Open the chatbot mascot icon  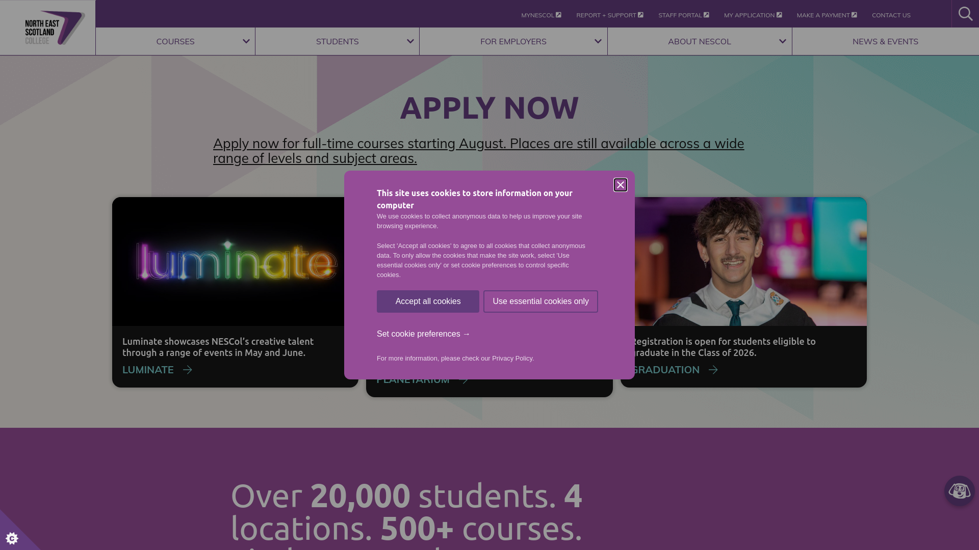959,491
